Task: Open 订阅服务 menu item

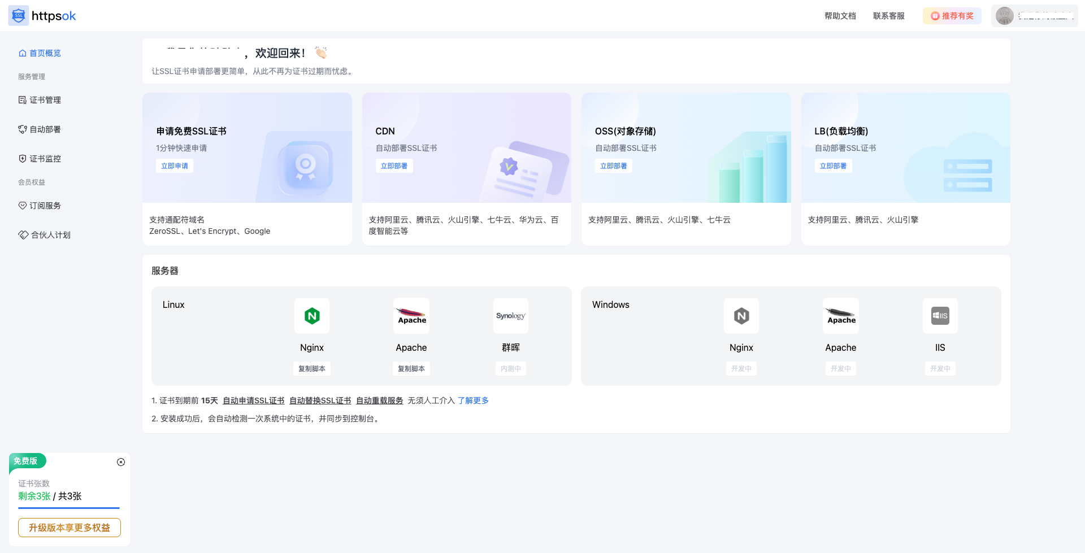Action: 45,206
